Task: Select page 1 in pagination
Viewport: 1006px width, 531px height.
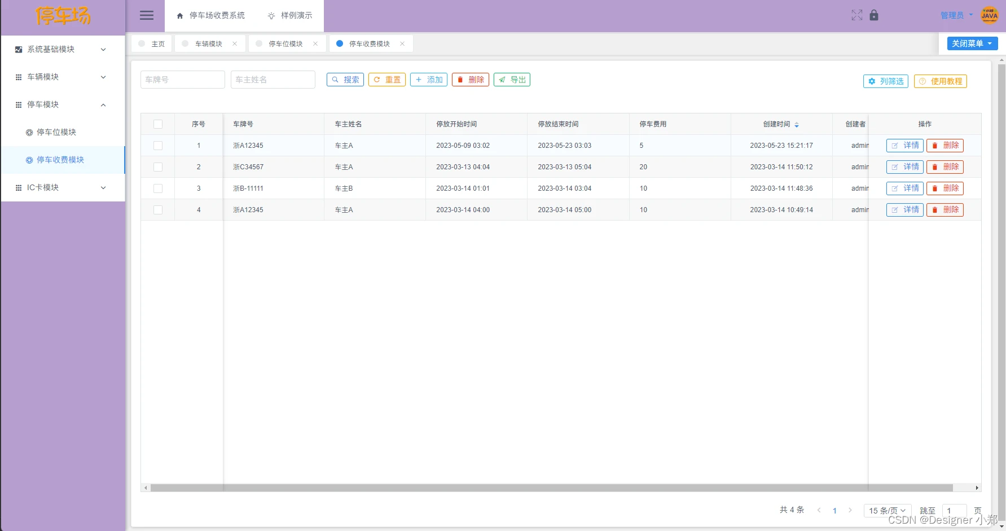Action: [x=834, y=511]
